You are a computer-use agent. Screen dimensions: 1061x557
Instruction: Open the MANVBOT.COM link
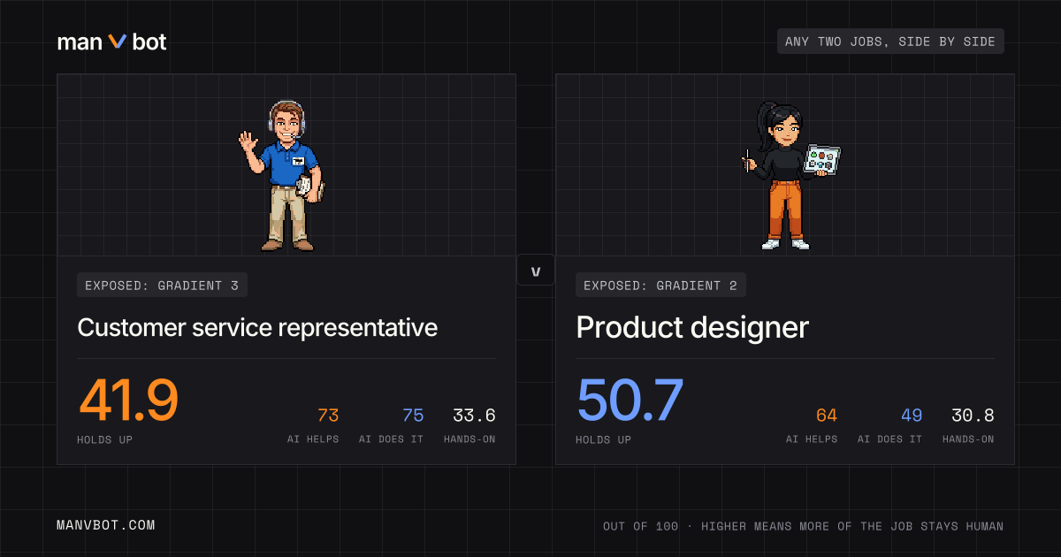(106, 525)
